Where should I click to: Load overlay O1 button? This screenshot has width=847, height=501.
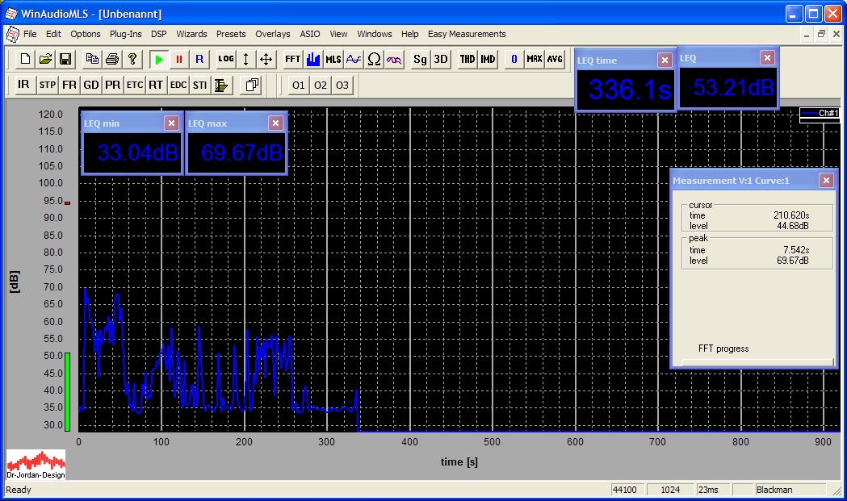(299, 85)
